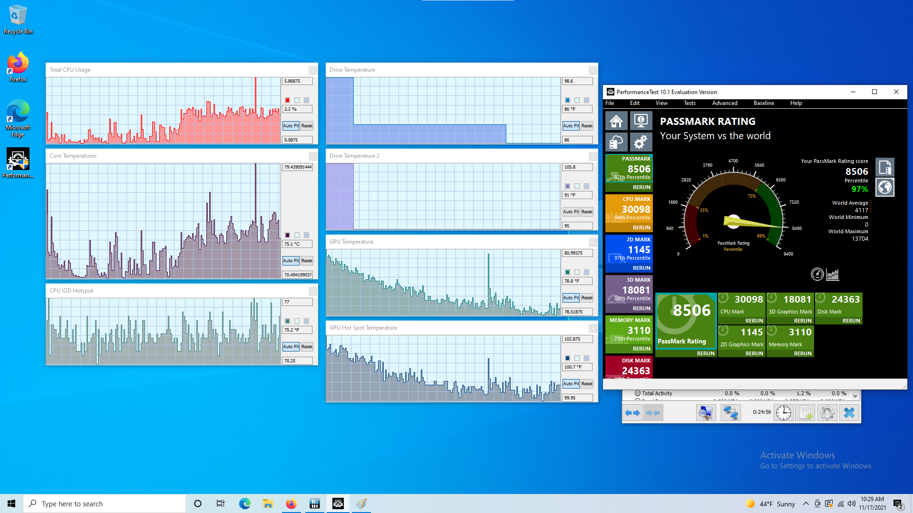Click the document results icon beside rating score

(x=885, y=167)
